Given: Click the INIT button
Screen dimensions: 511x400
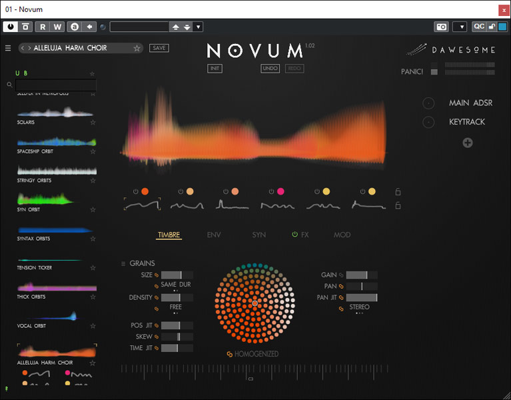Looking at the screenshot, I should (215, 69).
